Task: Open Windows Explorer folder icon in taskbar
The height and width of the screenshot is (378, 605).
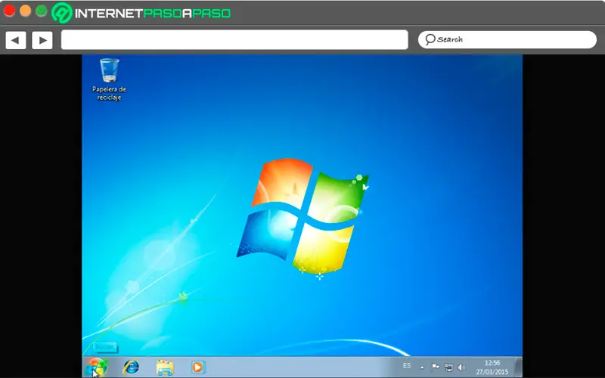Action: 165,367
